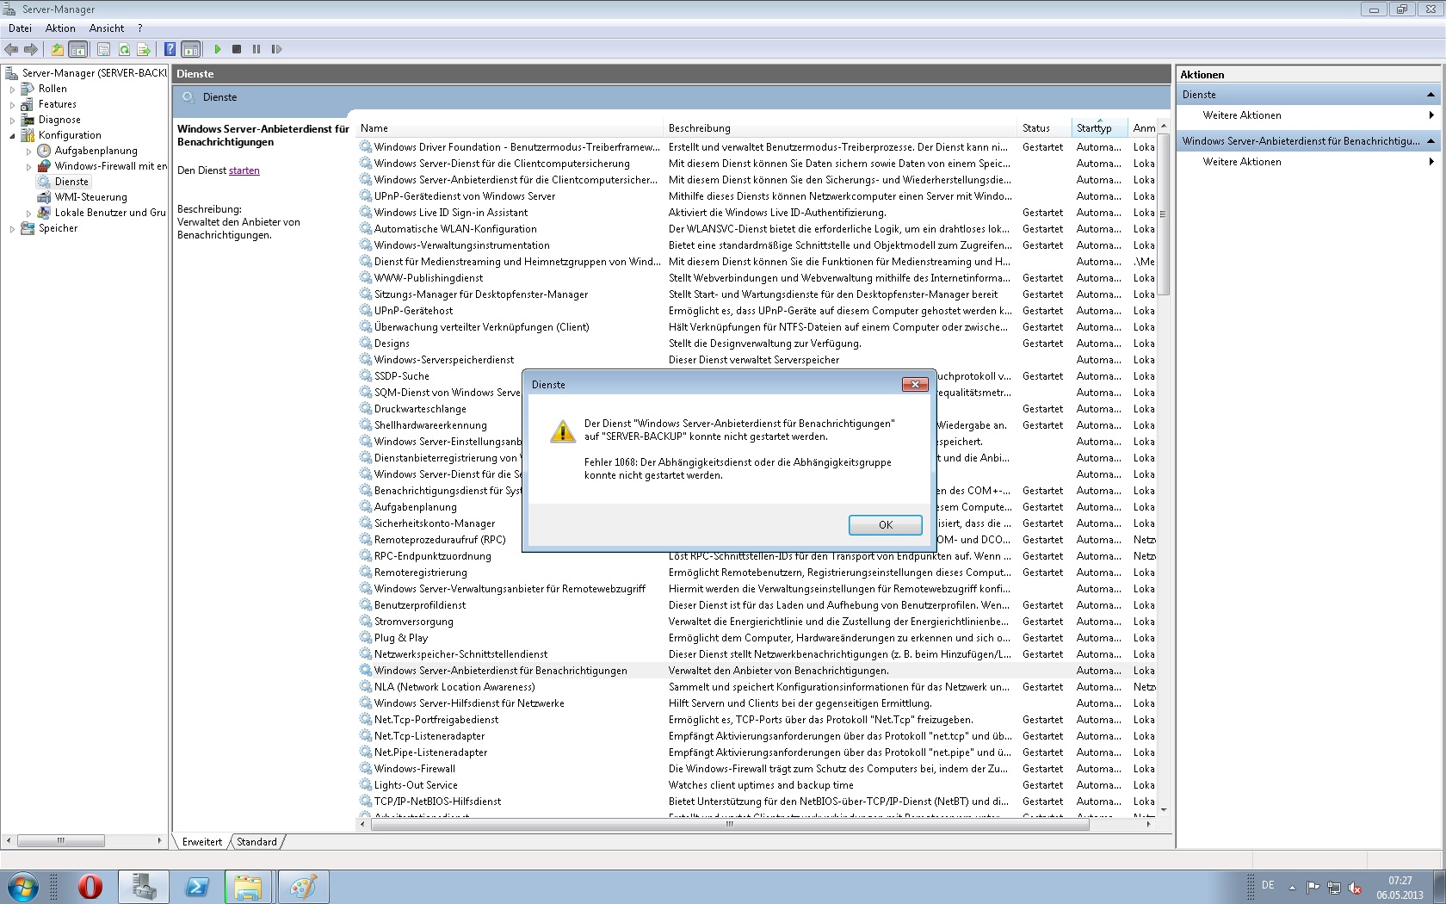1446x904 pixels.
Task: Toggle the console tree show/hide toolbar button
Action: point(77,49)
